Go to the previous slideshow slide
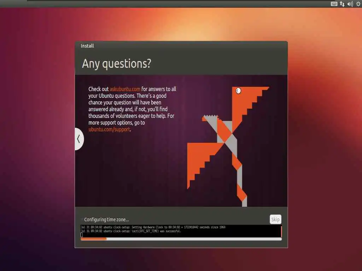Viewport: 362px width, 271px height. (79, 139)
